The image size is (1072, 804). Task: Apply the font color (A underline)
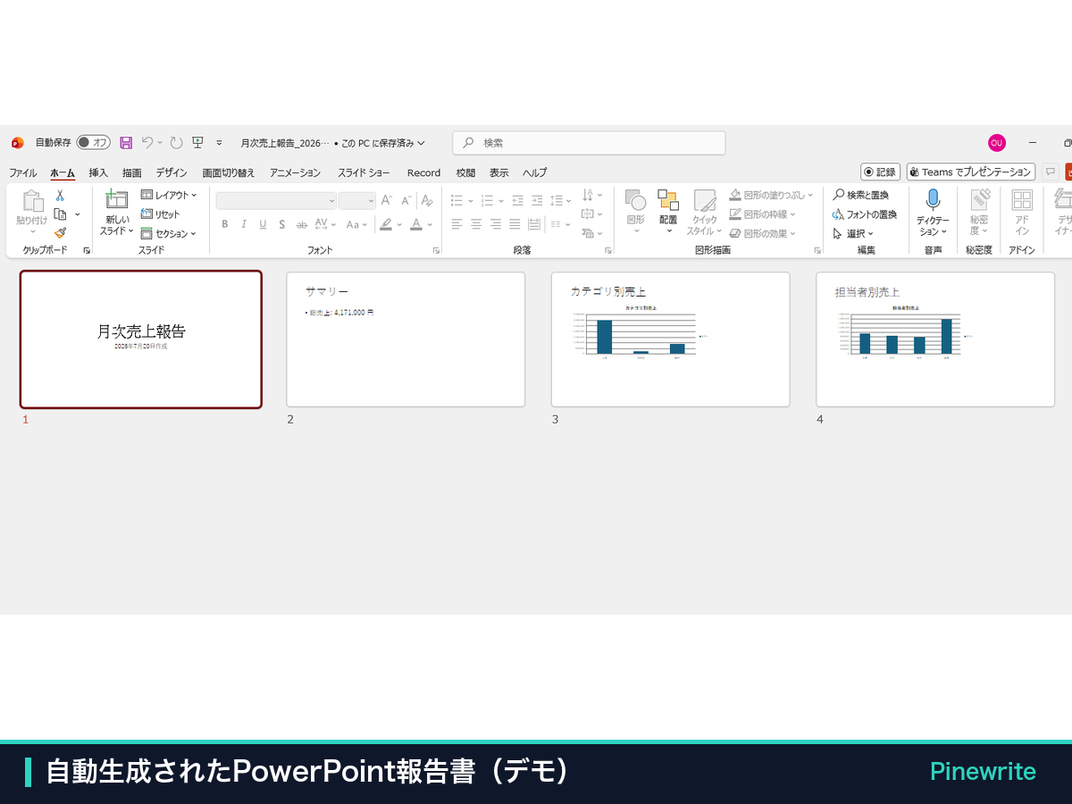tap(416, 224)
